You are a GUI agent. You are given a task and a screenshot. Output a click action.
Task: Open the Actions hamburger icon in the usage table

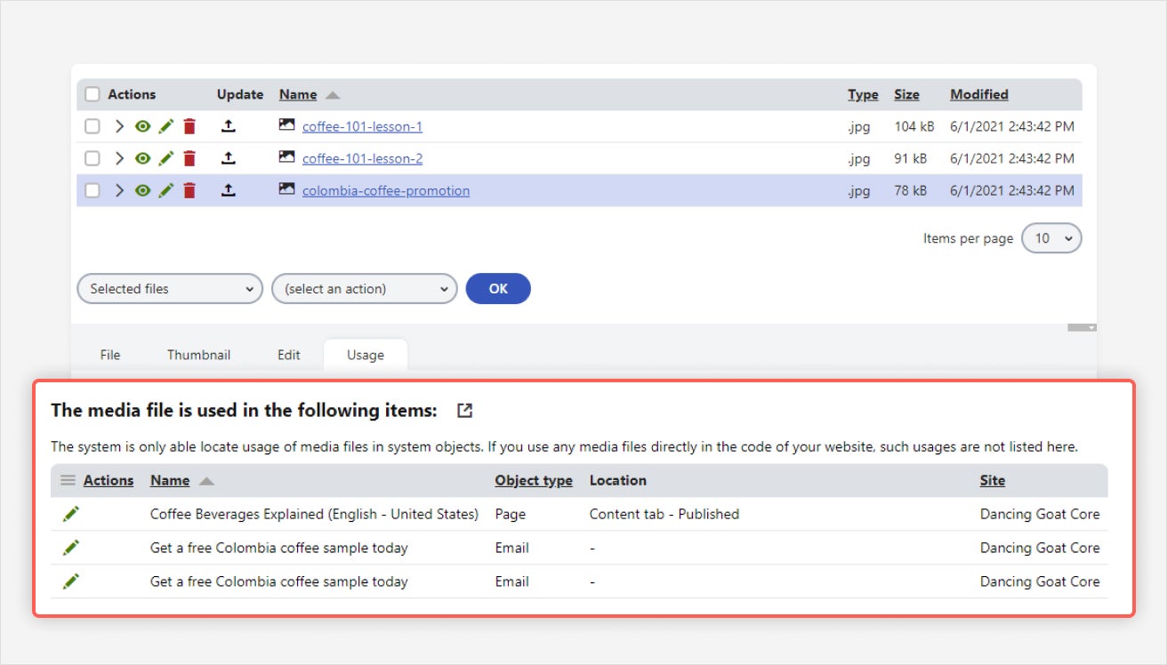(x=68, y=480)
